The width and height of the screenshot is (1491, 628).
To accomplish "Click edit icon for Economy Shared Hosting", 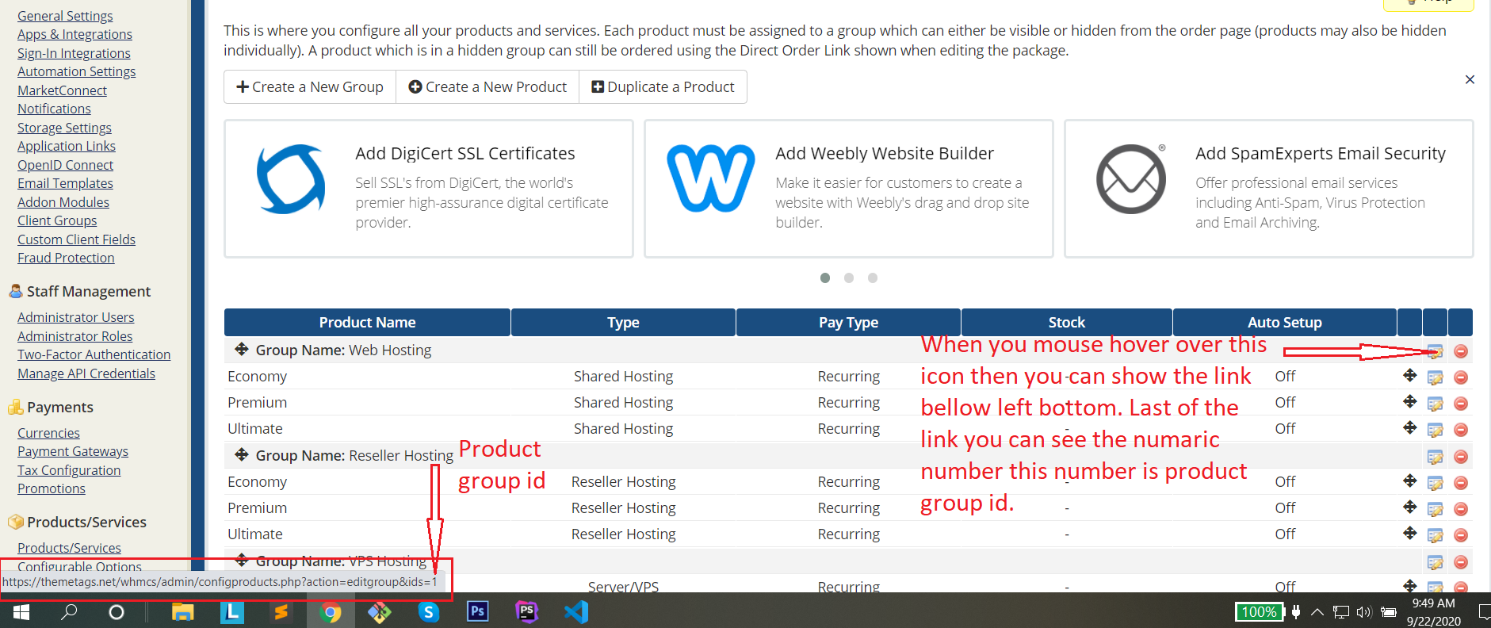I will click(1435, 377).
